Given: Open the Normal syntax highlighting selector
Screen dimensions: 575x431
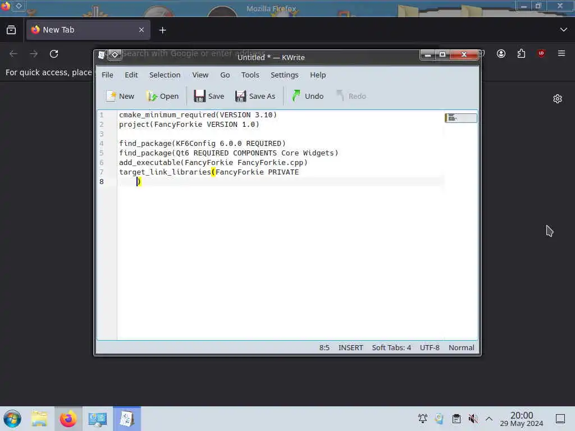Looking at the screenshot, I should pos(462,347).
